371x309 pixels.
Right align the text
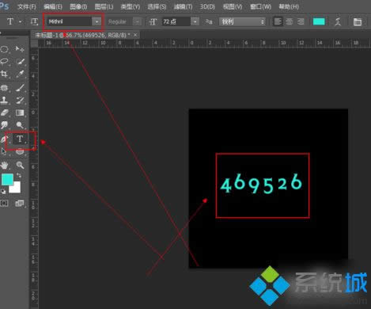coord(301,21)
